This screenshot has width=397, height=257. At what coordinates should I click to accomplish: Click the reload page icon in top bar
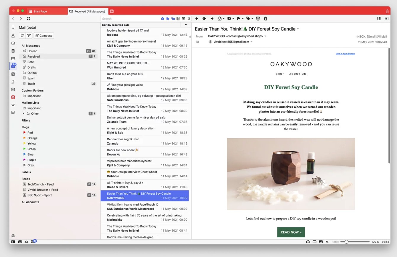coord(28,19)
